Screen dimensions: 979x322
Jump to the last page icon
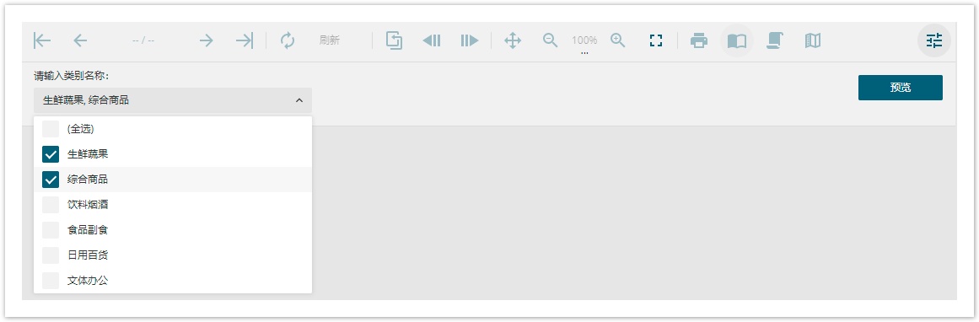click(245, 40)
